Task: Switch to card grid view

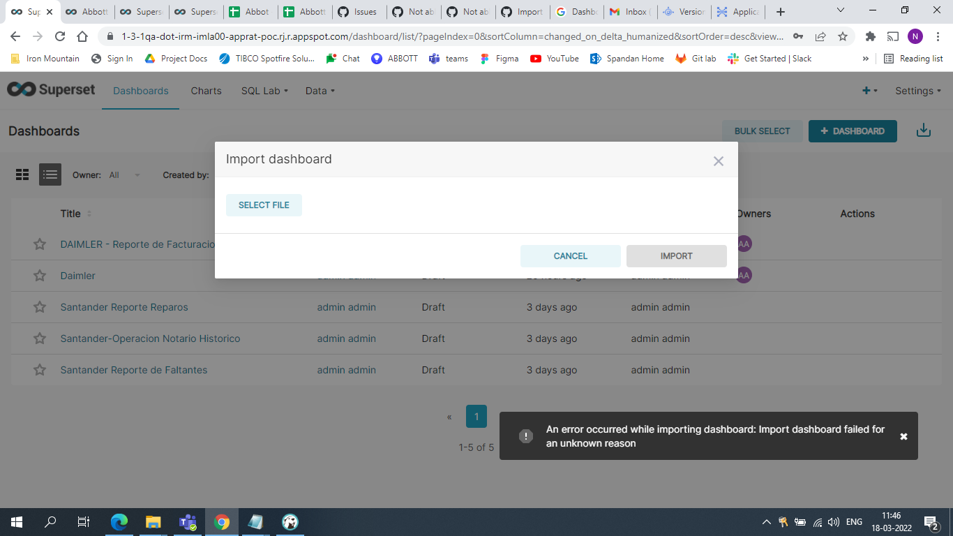Action: point(22,174)
